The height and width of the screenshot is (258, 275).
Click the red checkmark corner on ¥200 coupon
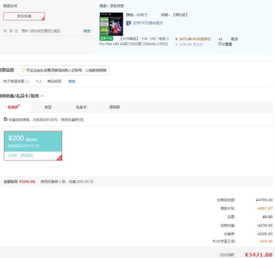pyautogui.click(x=59, y=158)
